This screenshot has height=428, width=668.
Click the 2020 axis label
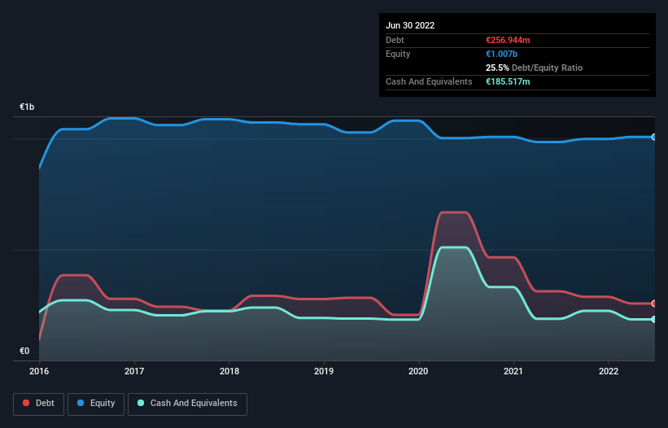pos(418,371)
